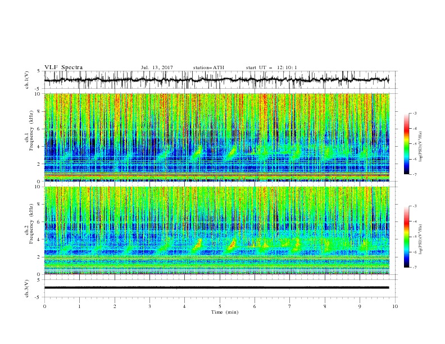Screen dimensions: 445x344
Task: Click the '6' kHz tick on ch.2 frequency axis
Action: click(39, 222)
